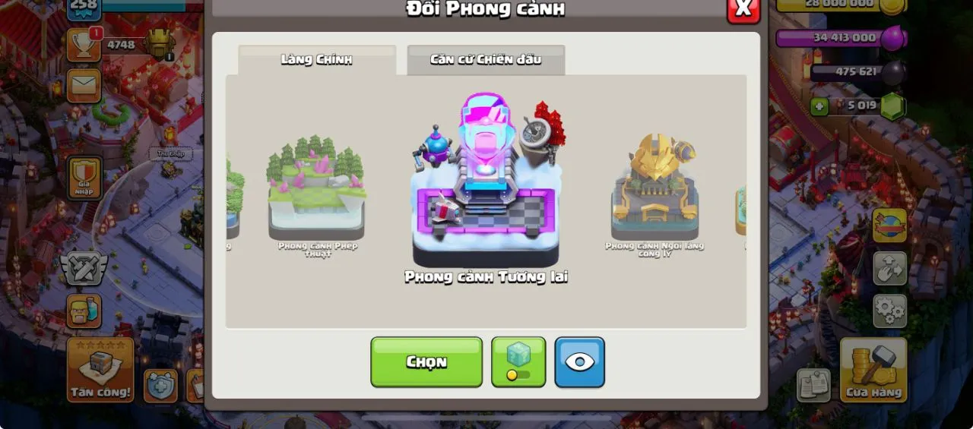Select the Phong cảnh Phép thuật thumbnail
The width and height of the screenshot is (973, 429).
[x=317, y=196]
